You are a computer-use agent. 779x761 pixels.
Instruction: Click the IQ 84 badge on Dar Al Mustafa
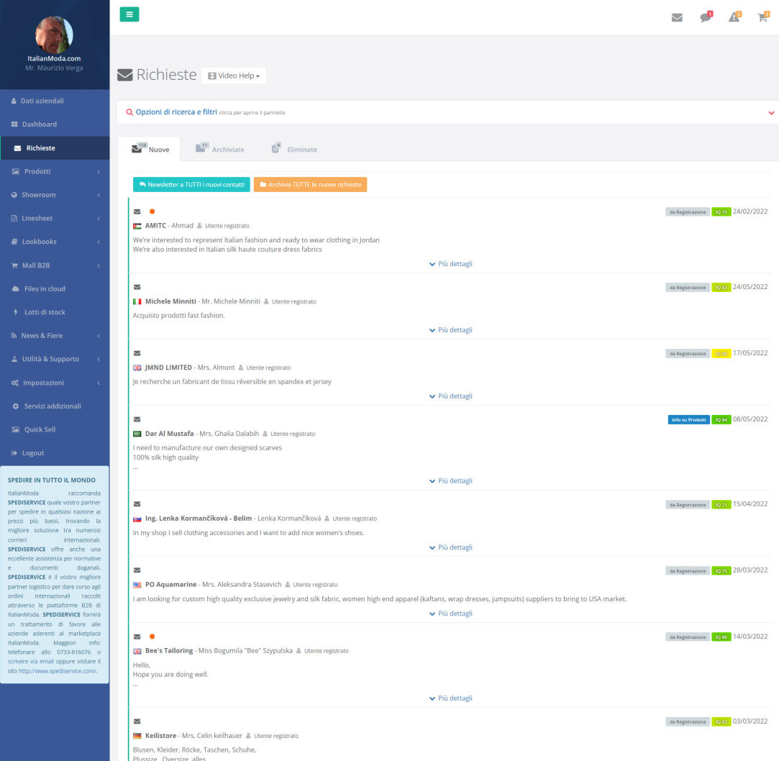point(721,419)
